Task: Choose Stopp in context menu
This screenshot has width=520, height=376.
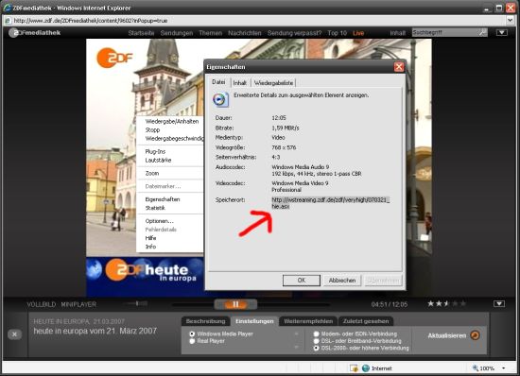Action: [152, 129]
